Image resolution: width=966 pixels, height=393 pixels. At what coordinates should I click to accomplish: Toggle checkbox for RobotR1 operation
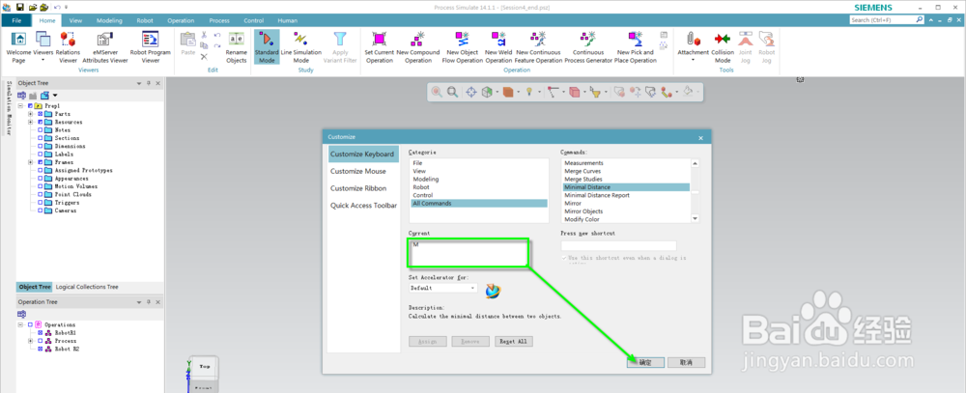click(41, 332)
